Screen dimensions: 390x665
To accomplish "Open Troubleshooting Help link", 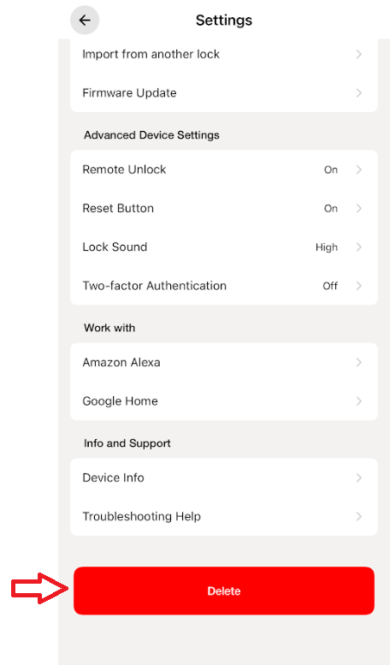I will pos(224,517).
